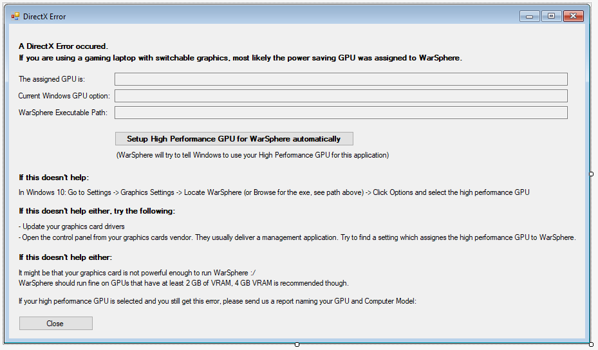Click the note about High Performance GPU in parentheses
The height and width of the screenshot is (350, 598).
click(x=252, y=155)
